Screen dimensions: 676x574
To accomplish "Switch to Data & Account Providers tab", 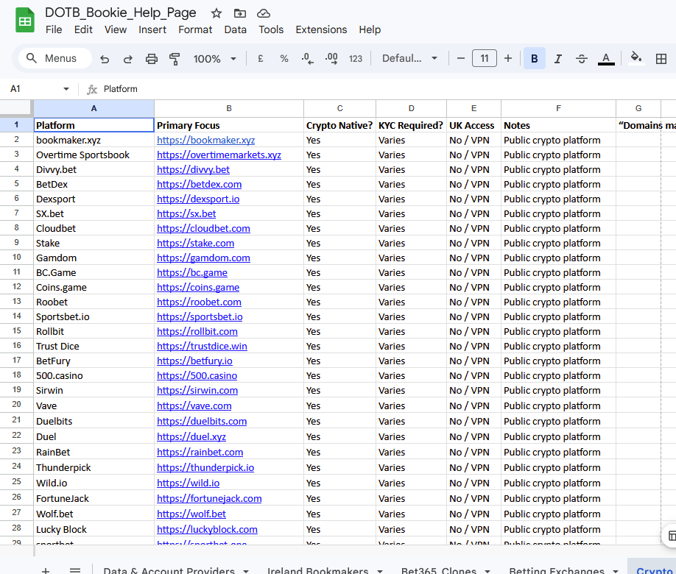I will pos(169,570).
